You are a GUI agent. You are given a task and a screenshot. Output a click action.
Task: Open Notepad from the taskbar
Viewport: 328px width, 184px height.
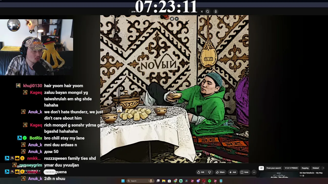coord(221,181)
